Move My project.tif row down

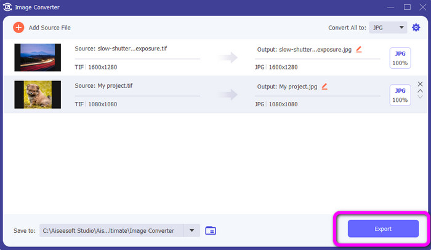click(x=420, y=97)
